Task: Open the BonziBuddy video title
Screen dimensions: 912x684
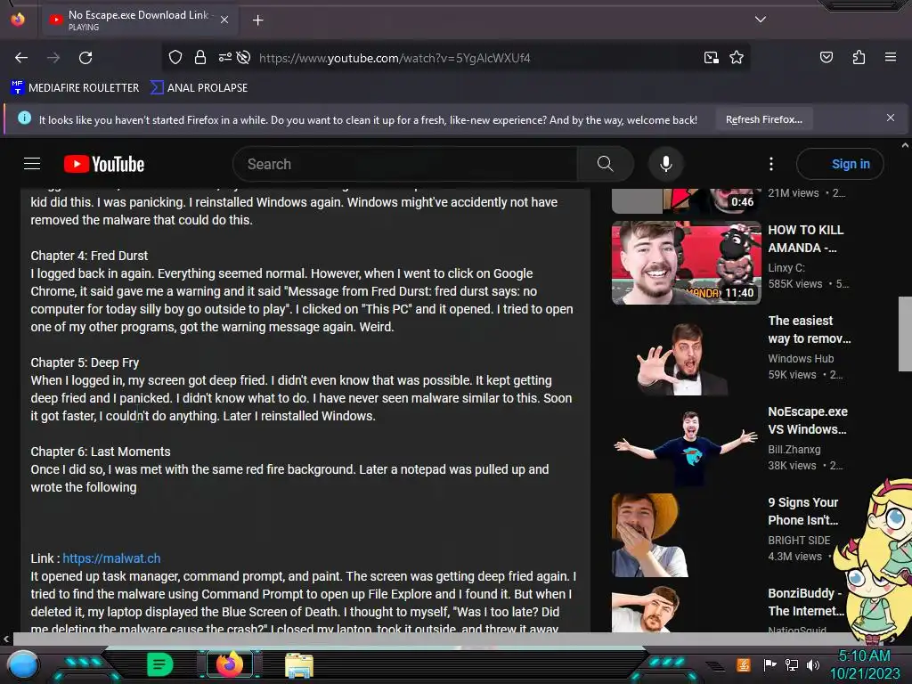Action: 805,601
